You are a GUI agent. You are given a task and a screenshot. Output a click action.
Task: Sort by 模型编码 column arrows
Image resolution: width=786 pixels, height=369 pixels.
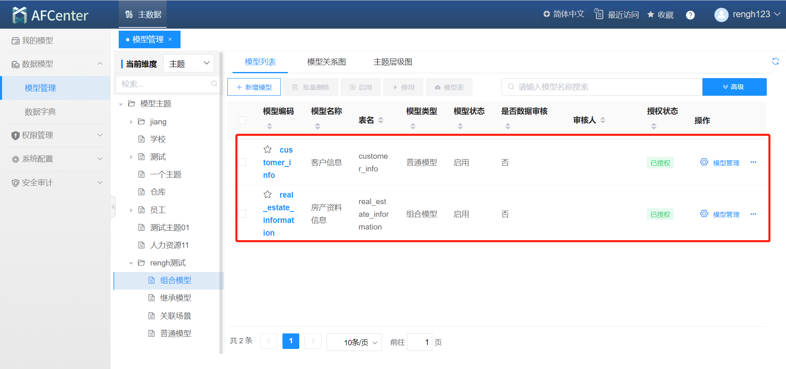(269, 126)
